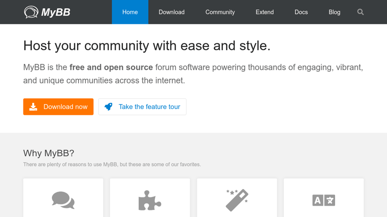Screen dimensions: 387x217
Task: Open the Blog menu item
Action: [x=335, y=12]
